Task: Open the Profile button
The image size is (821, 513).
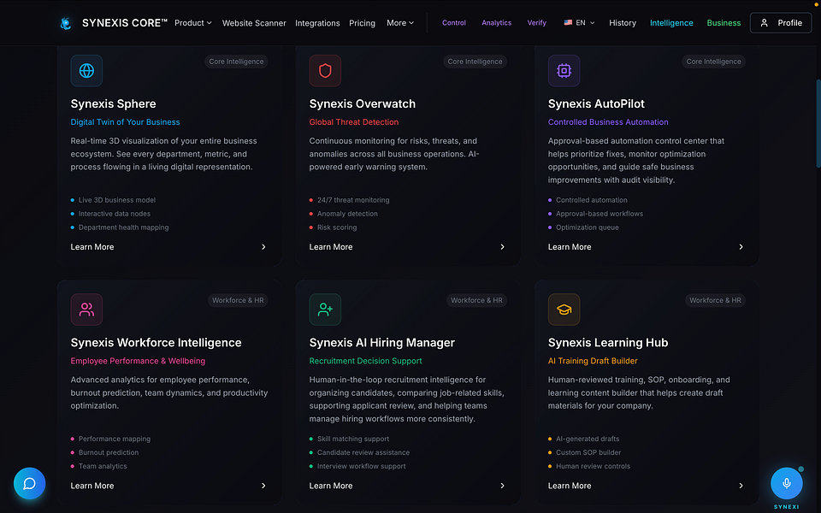Action: click(x=781, y=23)
